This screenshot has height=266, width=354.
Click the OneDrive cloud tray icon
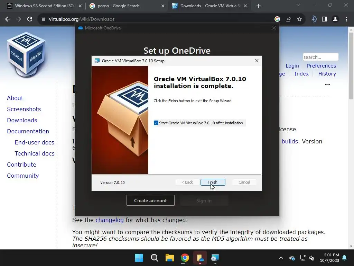click(x=292, y=258)
